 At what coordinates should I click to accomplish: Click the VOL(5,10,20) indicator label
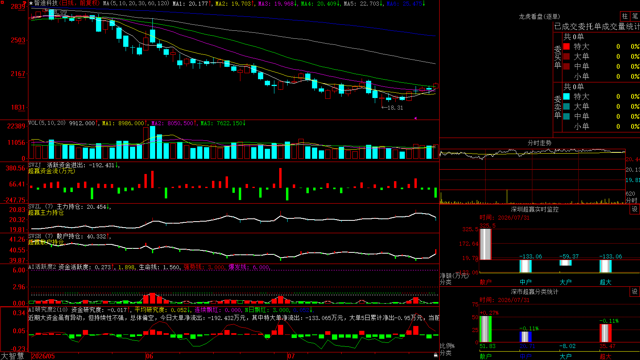coord(47,123)
